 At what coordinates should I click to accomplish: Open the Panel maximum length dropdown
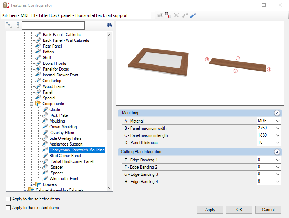(x=278, y=135)
